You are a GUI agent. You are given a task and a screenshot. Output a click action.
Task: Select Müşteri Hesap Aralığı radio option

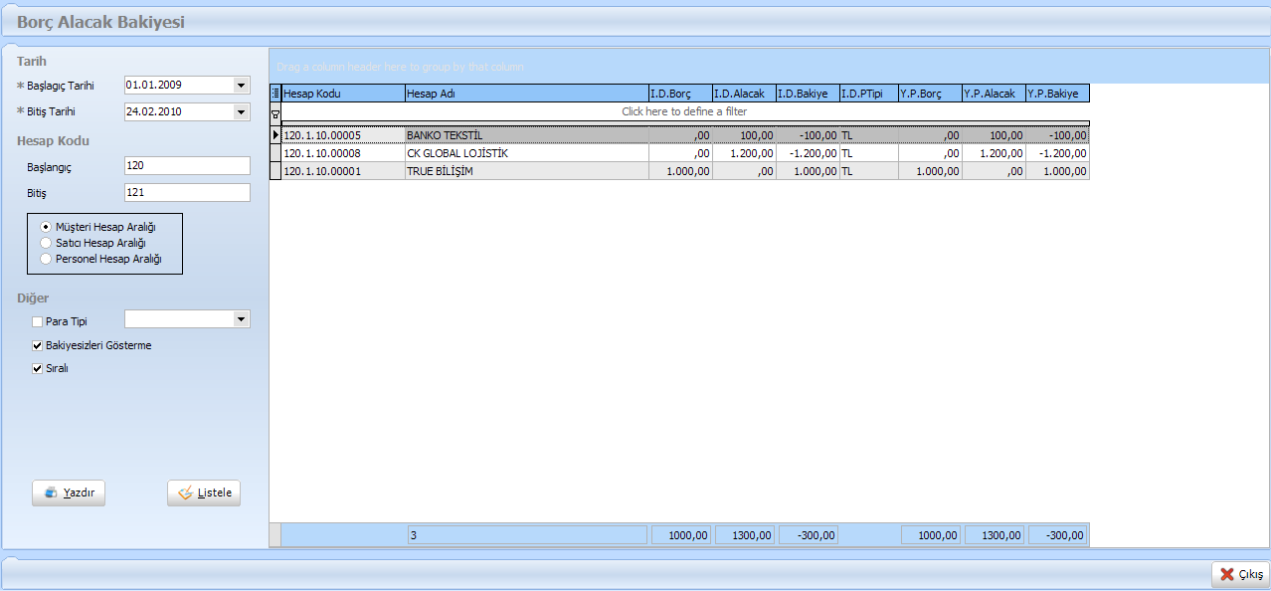tap(46, 227)
